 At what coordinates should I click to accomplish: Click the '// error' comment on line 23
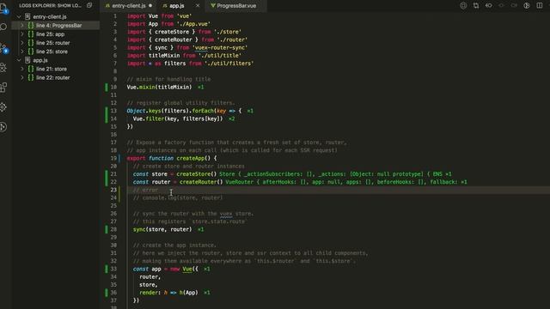[145, 190]
